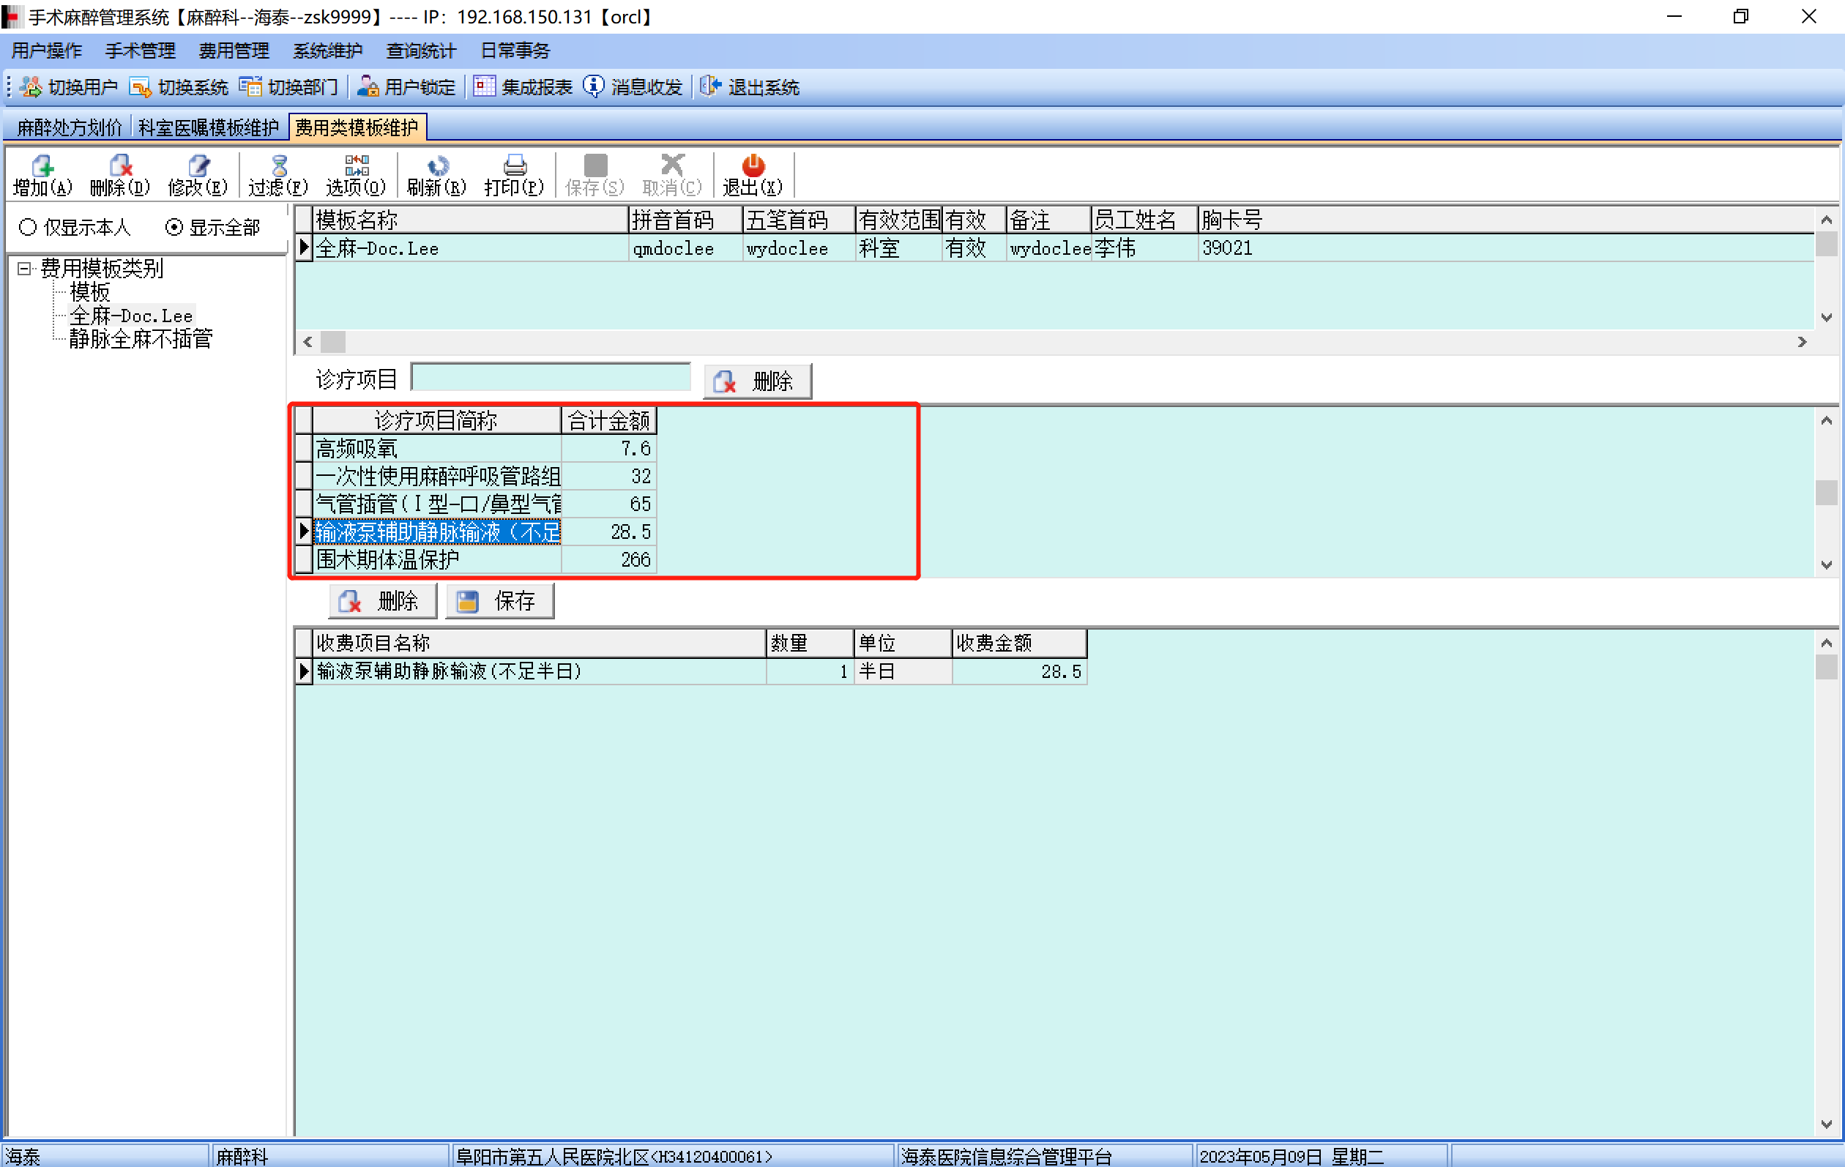Click 删除 button beside 诊疗项目 field
This screenshot has height=1167, width=1845.
coord(757,381)
